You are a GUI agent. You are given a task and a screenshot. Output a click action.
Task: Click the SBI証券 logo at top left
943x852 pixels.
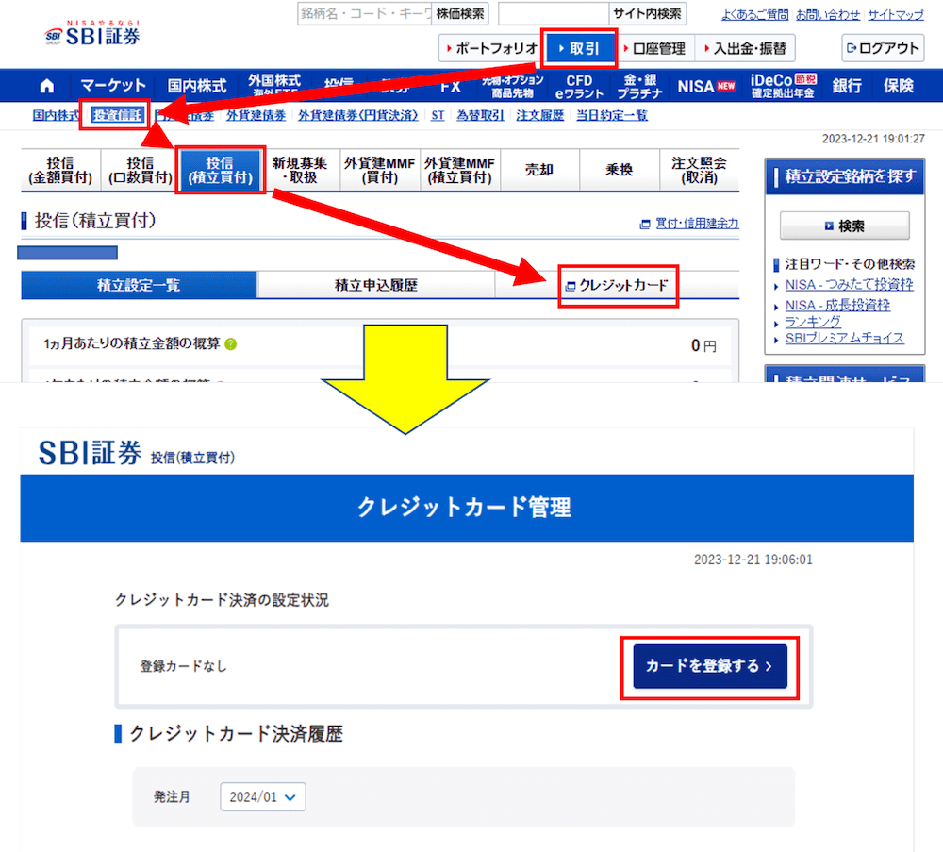92,33
